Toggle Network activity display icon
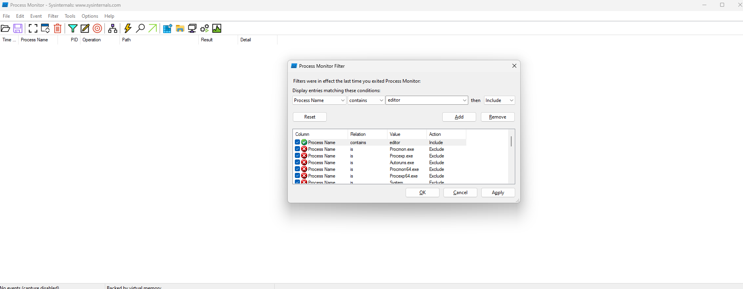The image size is (743, 289). pyautogui.click(x=192, y=28)
